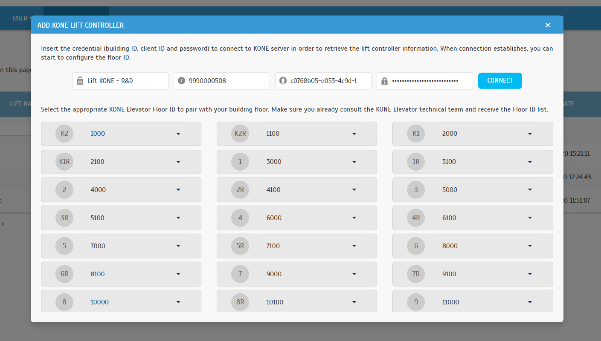Click the padlock icon in the password field
This screenshot has width=601, height=341.
click(384, 80)
